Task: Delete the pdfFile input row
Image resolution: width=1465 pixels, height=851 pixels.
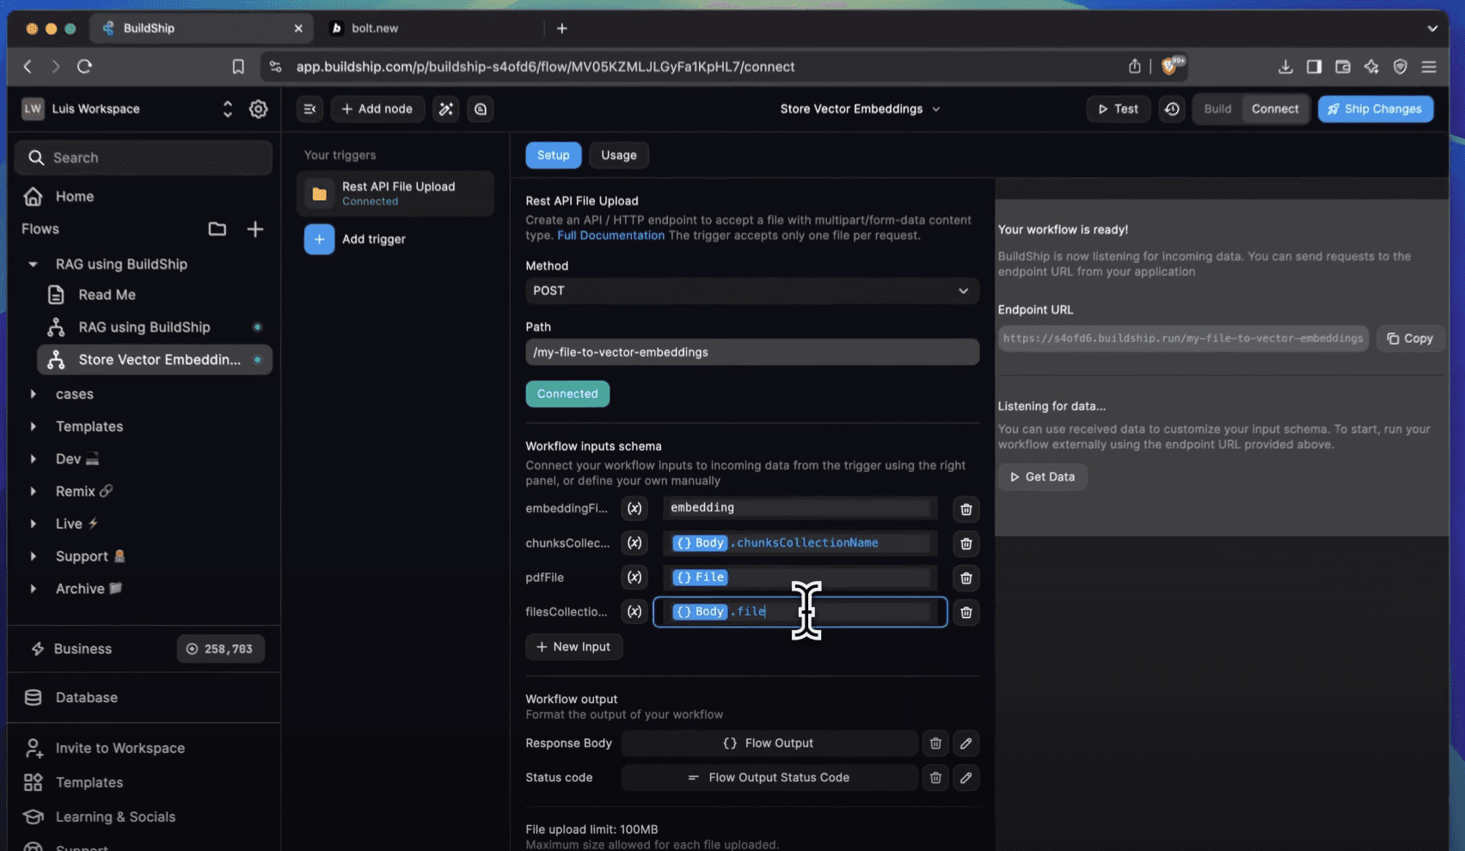Action: pyautogui.click(x=965, y=578)
